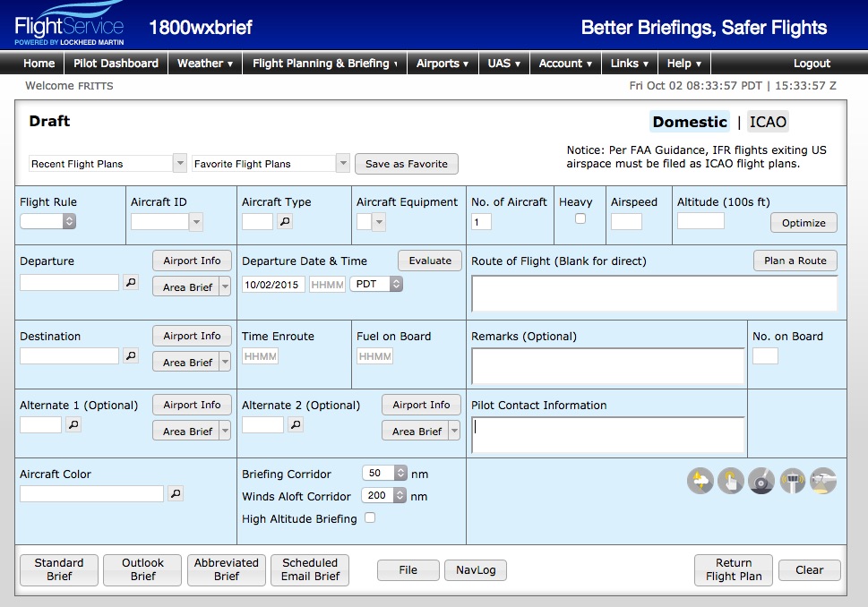Click Alternate 2 Airport Info button
Viewport: 868px width, 607px height.
click(421, 405)
